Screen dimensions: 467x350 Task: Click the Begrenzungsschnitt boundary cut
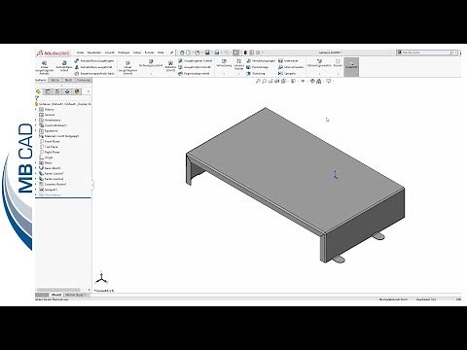pos(194,74)
